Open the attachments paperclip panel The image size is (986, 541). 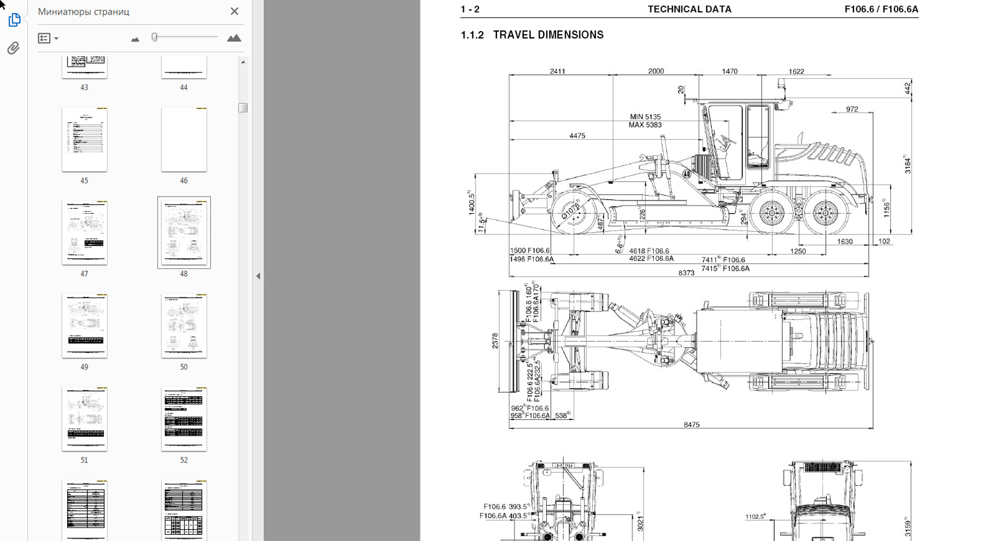(x=14, y=48)
